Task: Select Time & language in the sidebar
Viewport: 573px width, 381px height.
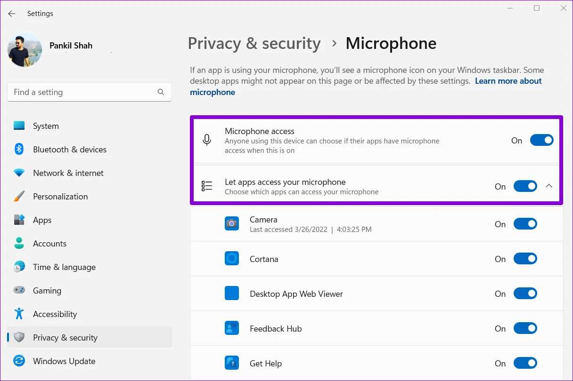Action: click(x=64, y=267)
